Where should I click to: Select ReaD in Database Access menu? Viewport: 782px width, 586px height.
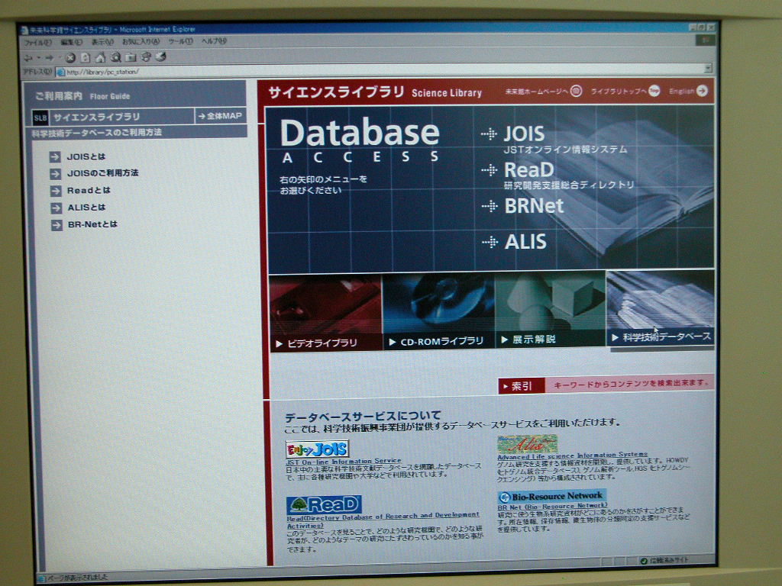(528, 170)
